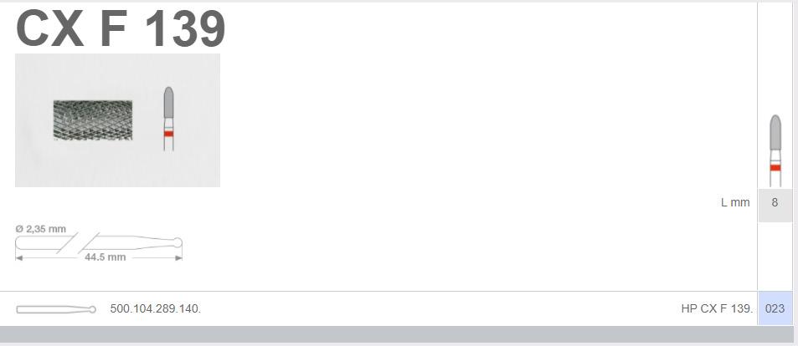
Task: Click the 44.5 mm length label
Action: [105, 257]
